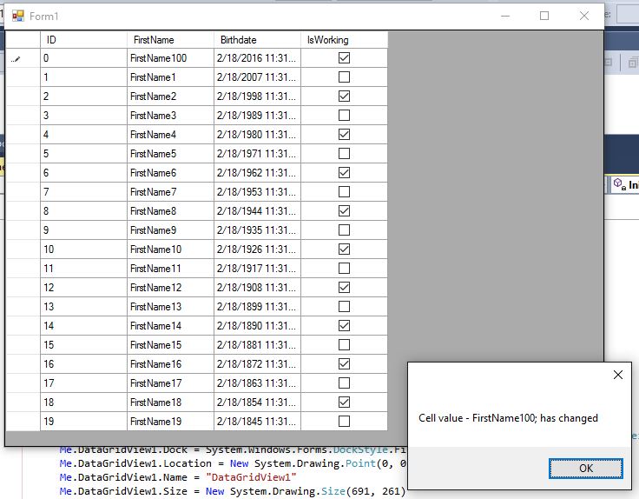
Task: Click OK in the message box
Action: [585, 469]
